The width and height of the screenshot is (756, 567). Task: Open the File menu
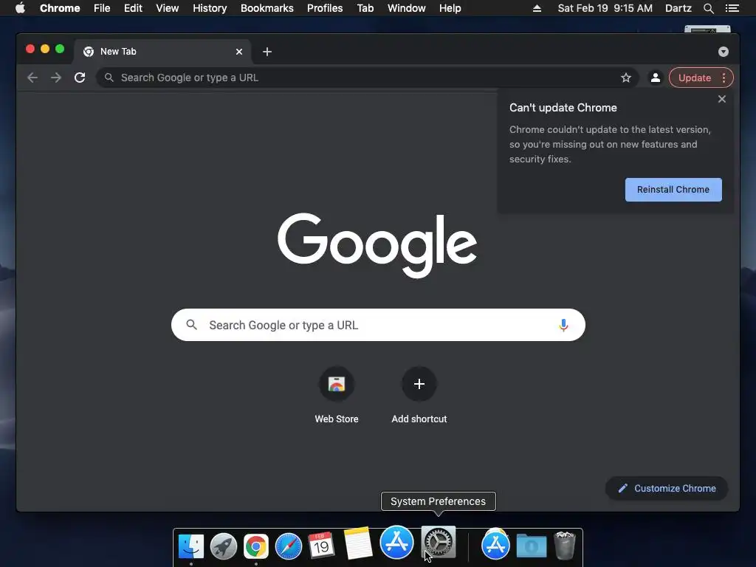tap(102, 8)
